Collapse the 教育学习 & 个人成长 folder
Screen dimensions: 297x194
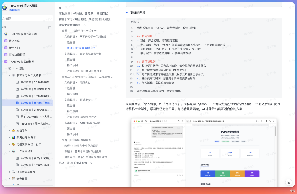click(10, 75)
